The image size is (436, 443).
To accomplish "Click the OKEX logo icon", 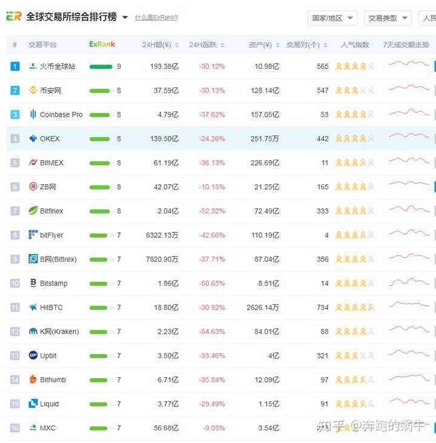I will (33, 138).
